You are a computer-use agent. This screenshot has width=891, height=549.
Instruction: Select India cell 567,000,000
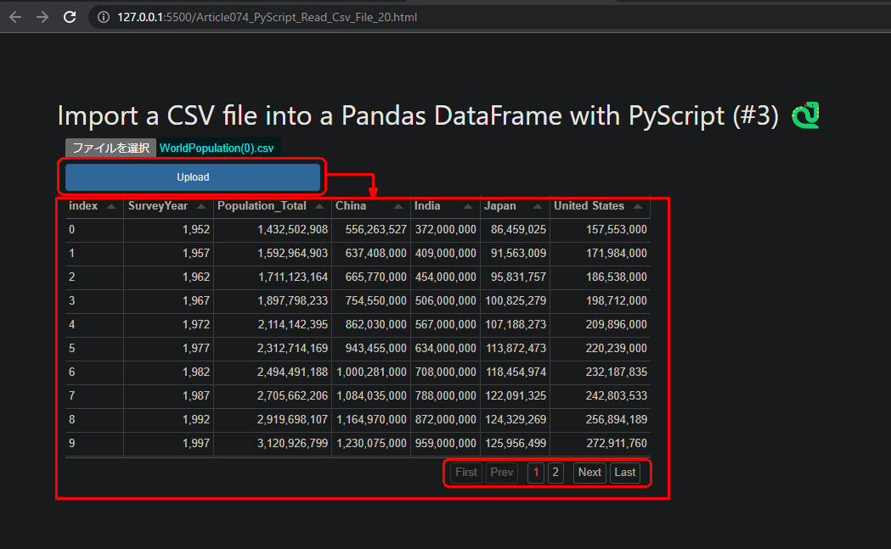point(445,324)
